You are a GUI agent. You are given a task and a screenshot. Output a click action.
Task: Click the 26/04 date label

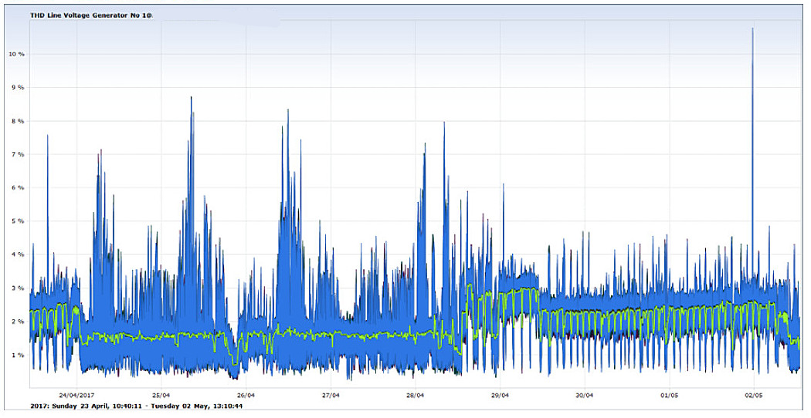246,396
